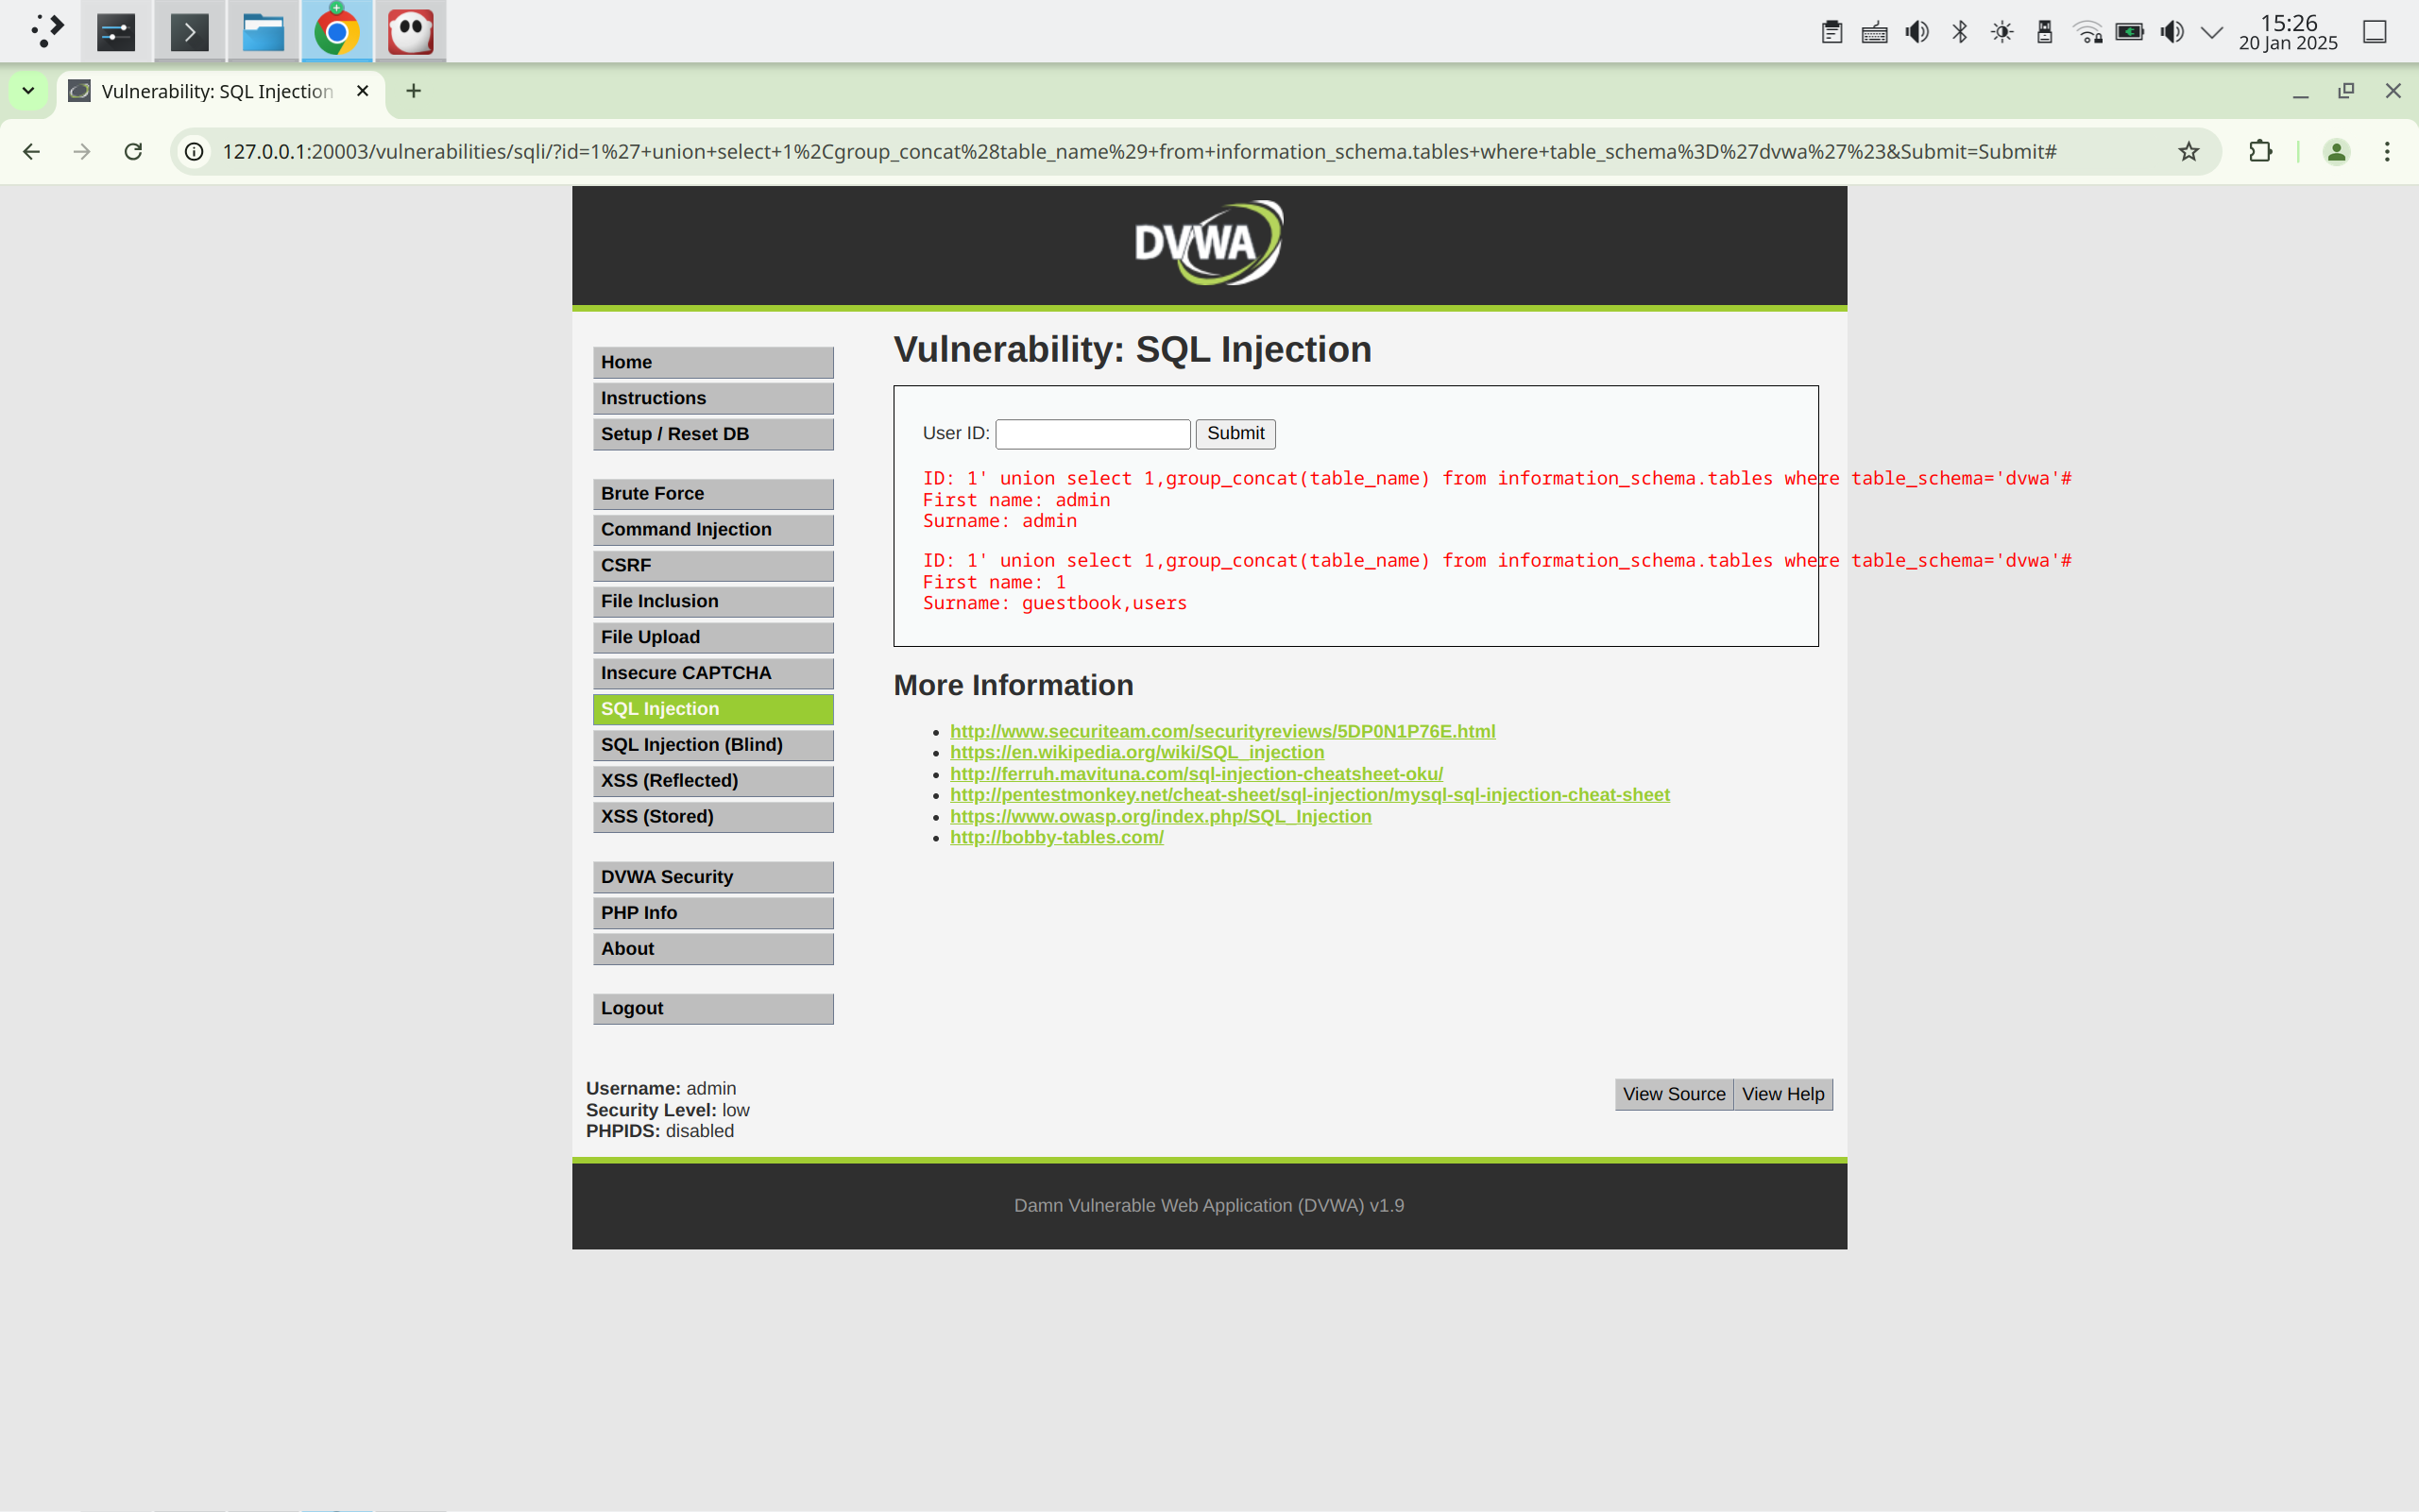The image size is (2419, 1512).
Task: Bookmark this page with star icon
Action: (x=2188, y=151)
